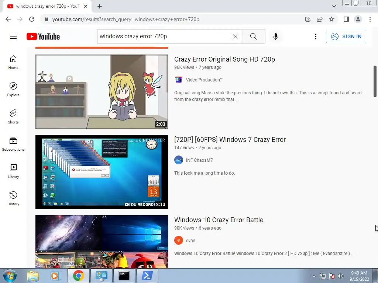Click the install app icon in address bar
The height and width of the screenshot is (283, 378).
point(308,19)
